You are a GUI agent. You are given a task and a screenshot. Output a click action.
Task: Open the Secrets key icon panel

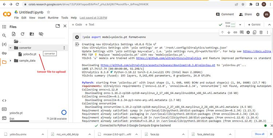coord(4,53)
